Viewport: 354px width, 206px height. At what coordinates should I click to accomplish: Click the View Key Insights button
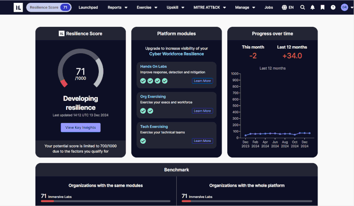(x=80, y=127)
